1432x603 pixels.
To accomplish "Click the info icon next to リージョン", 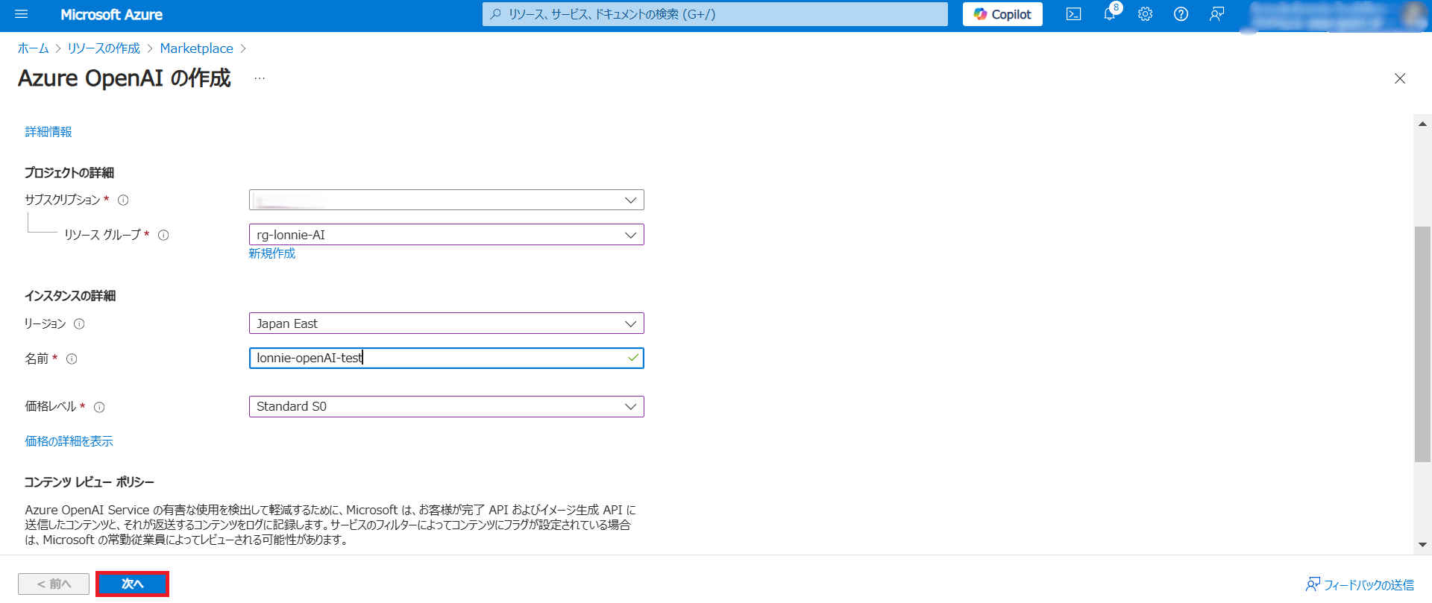I will [x=79, y=323].
